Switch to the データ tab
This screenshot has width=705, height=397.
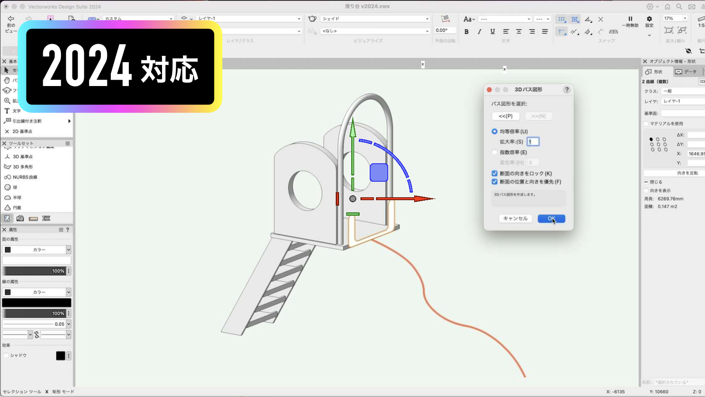point(686,72)
